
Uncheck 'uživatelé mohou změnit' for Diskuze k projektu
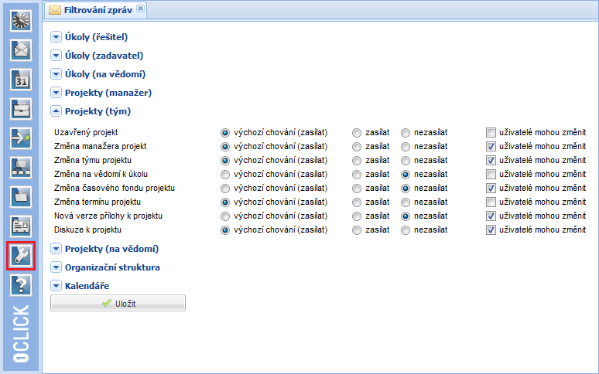tap(491, 229)
